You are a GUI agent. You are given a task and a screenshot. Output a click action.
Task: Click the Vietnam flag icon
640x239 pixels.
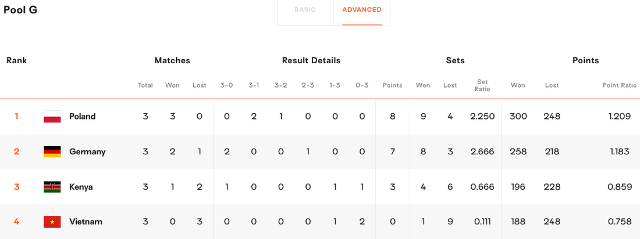tap(52, 222)
